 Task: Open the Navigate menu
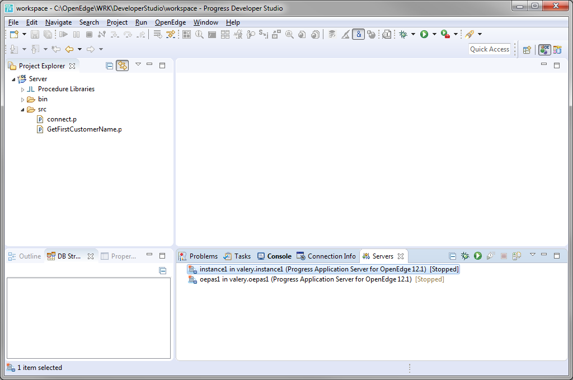pos(58,22)
